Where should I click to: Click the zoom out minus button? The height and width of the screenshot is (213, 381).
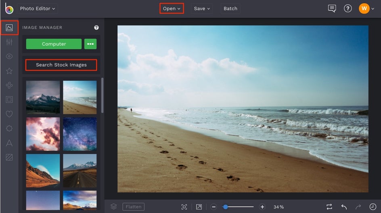tap(214, 207)
